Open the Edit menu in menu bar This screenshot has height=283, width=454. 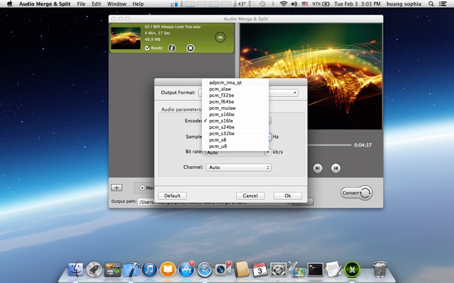coord(96,4)
